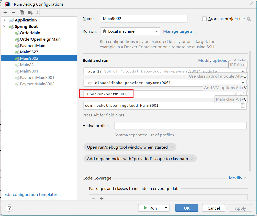Screen dimensions: 257x216
Task: Click the Add New Configuration plus icon
Action: click(5, 13)
